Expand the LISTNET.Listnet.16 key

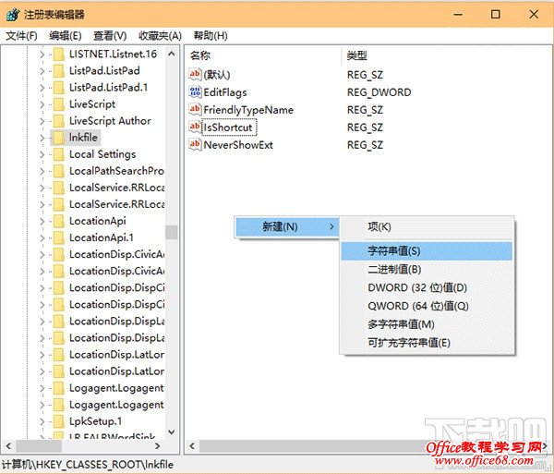(42, 55)
